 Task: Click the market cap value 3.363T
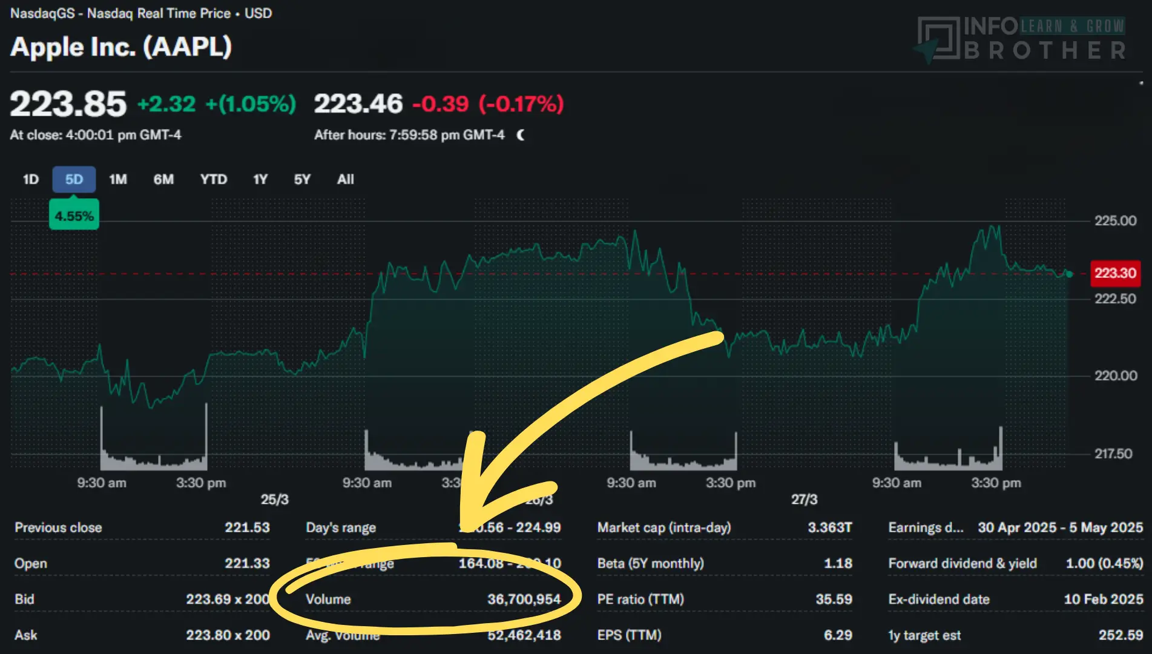click(x=830, y=527)
